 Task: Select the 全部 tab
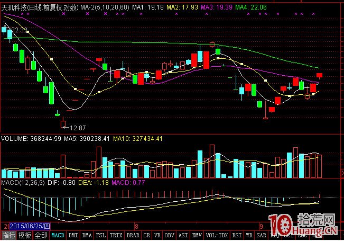click(41, 235)
